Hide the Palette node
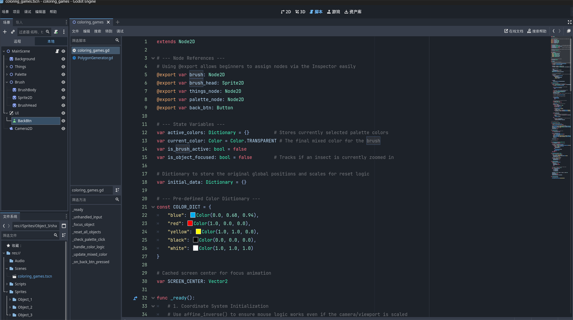Image resolution: width=573 pixels, height=320 pixels. tap(63, 75)
